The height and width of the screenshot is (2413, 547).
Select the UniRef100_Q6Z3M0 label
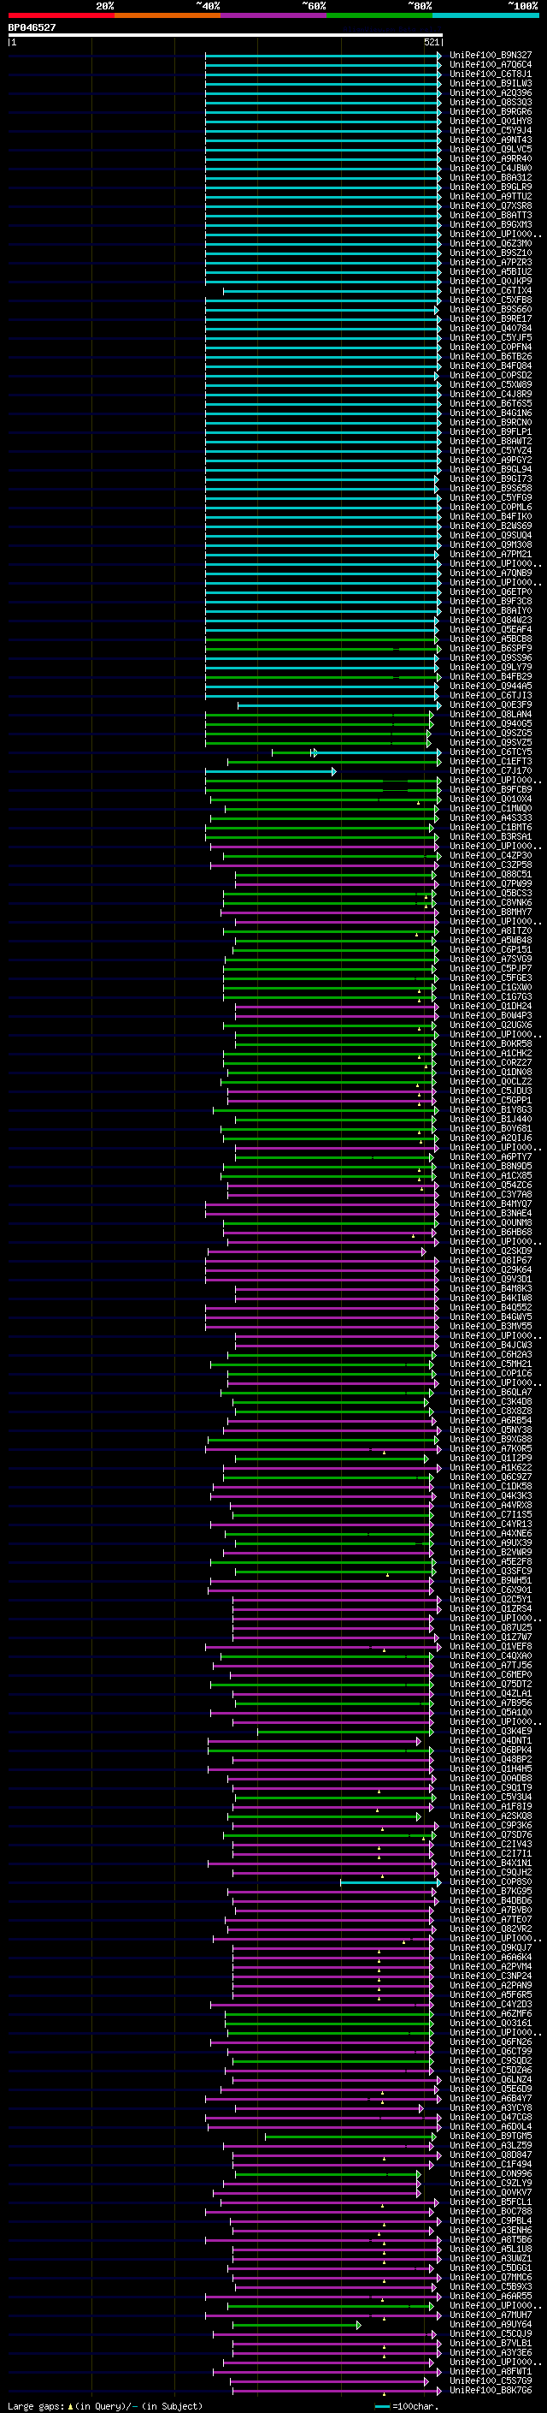click(x=491, y=242)
